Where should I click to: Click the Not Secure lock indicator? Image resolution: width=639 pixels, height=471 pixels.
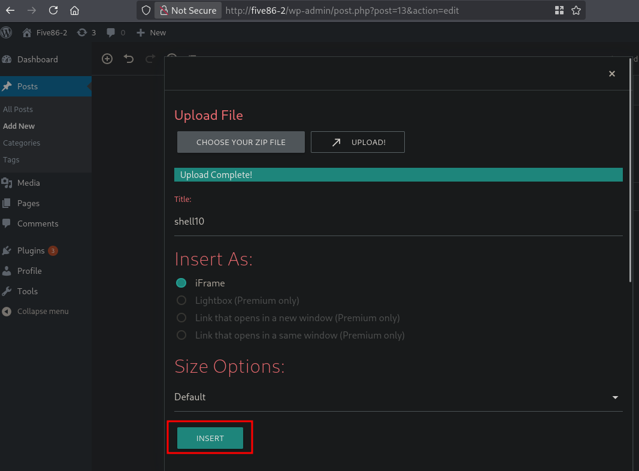pyautogui.click(x=188, y=11)
